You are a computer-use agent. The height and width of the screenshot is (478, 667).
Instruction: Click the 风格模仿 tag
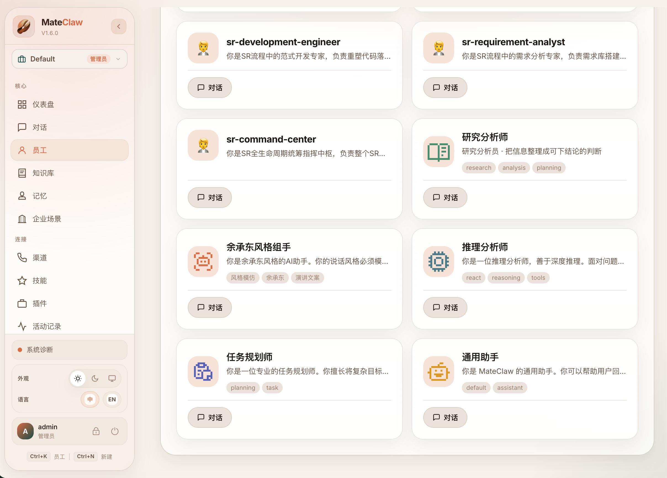tap(243, 278)
